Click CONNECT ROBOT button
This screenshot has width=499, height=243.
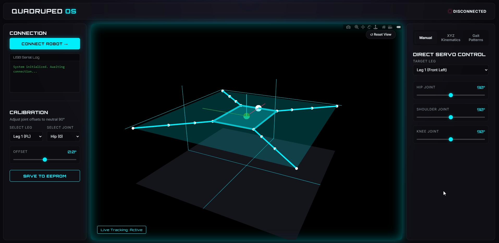45,44
